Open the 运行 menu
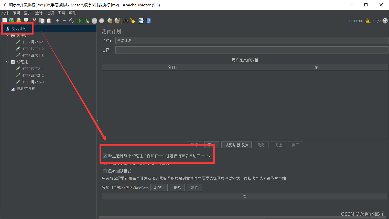 click(x=39, y=13)
